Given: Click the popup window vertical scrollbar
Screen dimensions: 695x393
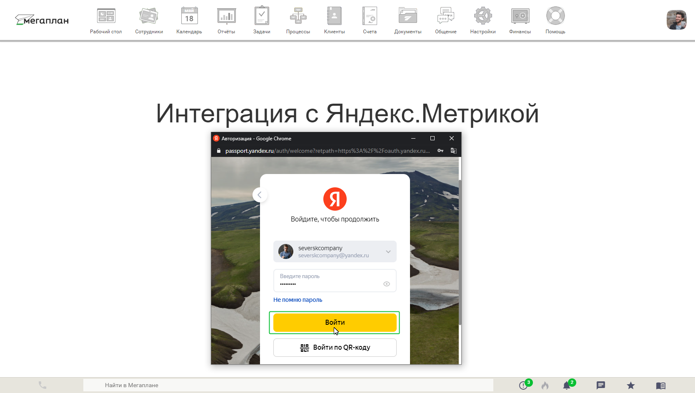Looking at the screenshot, I should coord(460,252).
